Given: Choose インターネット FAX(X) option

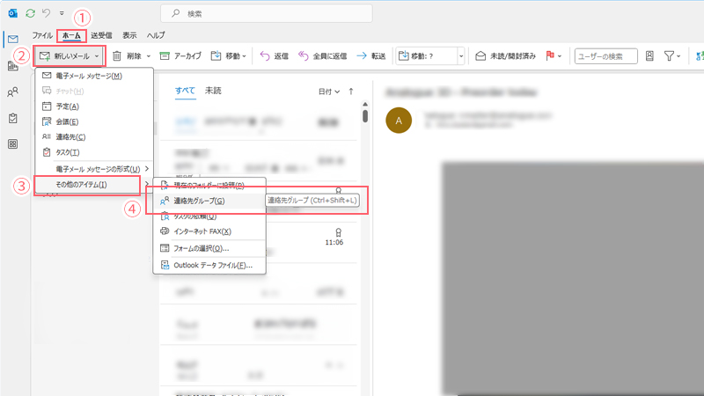Looking at the screenshot, I should click(x=209, y=231).
